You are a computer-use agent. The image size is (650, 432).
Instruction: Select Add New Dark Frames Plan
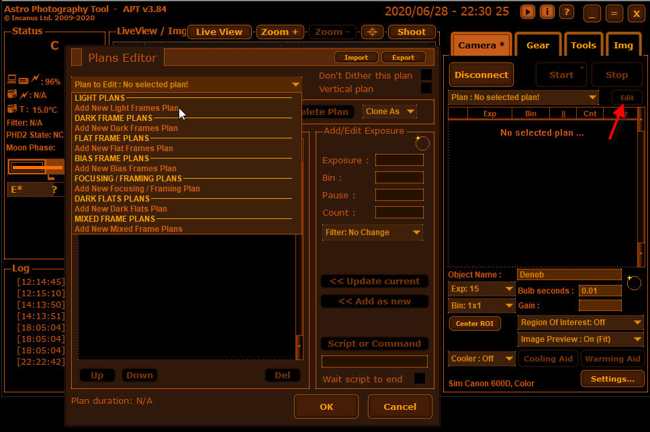[x=126, y=128]
